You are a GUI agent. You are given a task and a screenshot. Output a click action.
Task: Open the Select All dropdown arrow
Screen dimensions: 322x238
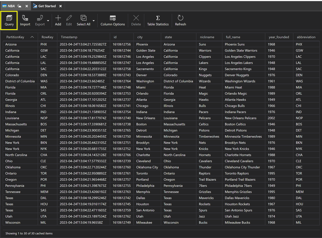tap(94, 21)
